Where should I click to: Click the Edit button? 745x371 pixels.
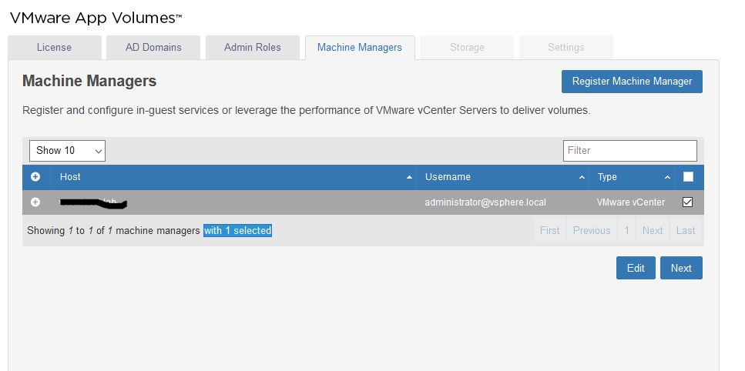pyautogui.click(x=636, y=268)
